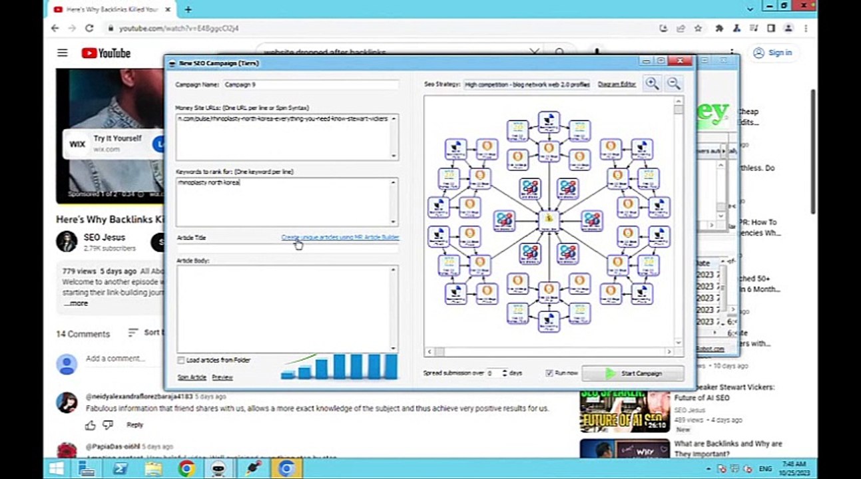This screenshot has width=861, height=479.
Task: Zoom out of the SEO diagram
Action: pyautogui.click(x=674, y=84)
